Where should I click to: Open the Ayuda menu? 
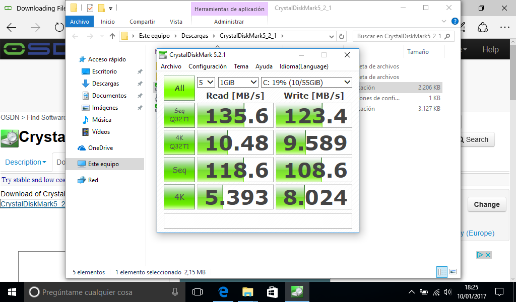(x=264, y=66)
